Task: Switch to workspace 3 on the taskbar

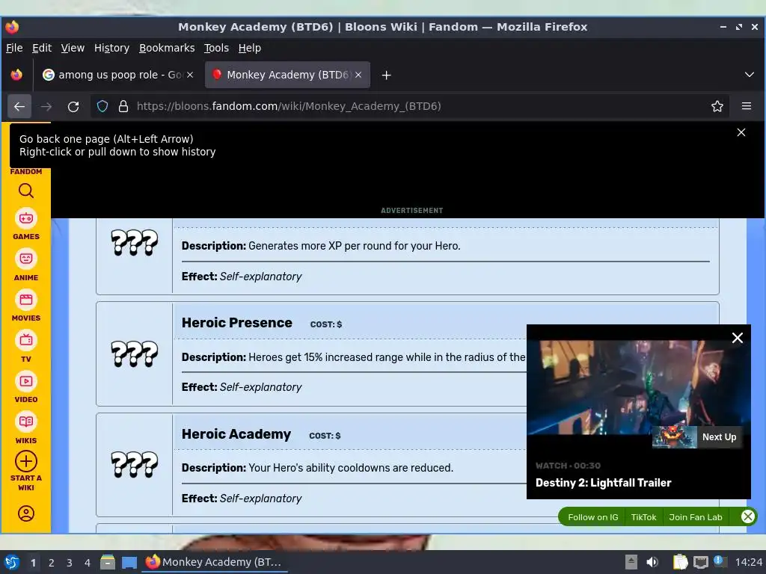Action: click(x=70, y=563)
